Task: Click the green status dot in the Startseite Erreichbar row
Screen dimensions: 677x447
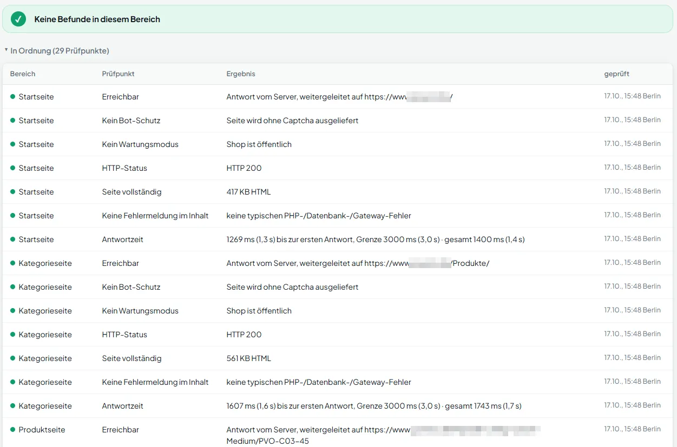Action: coord(12,97)
